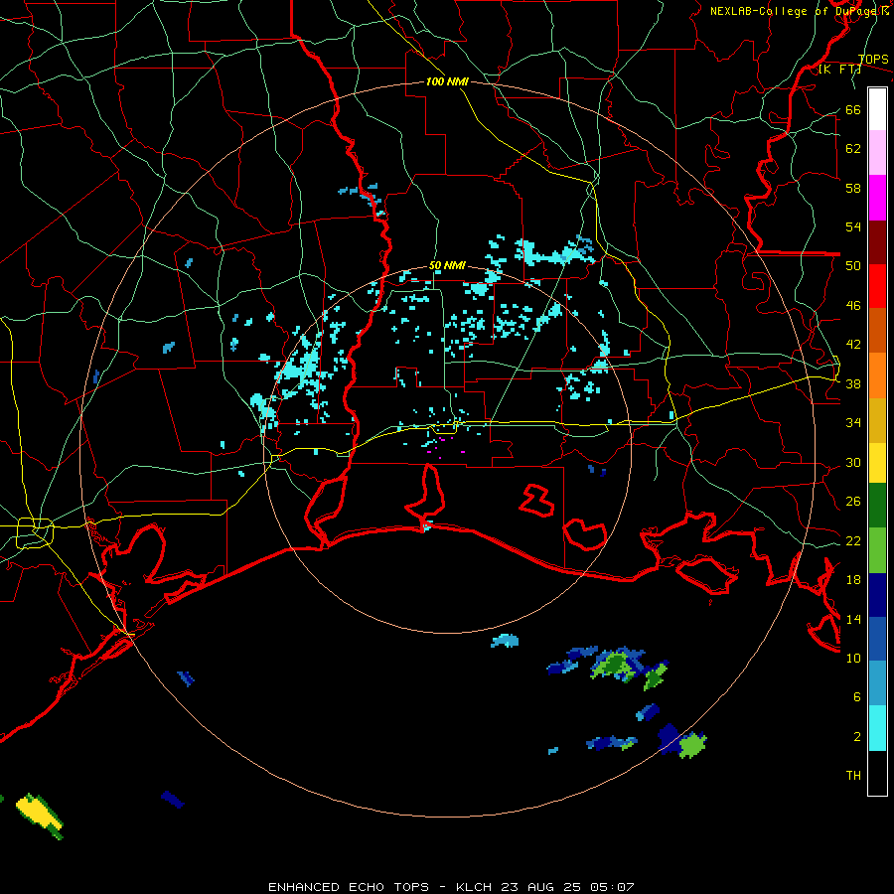Click the "(K FT)" legend units label
Image resolution: width=894 pixels, height=894 pixels.
(839, 69)
